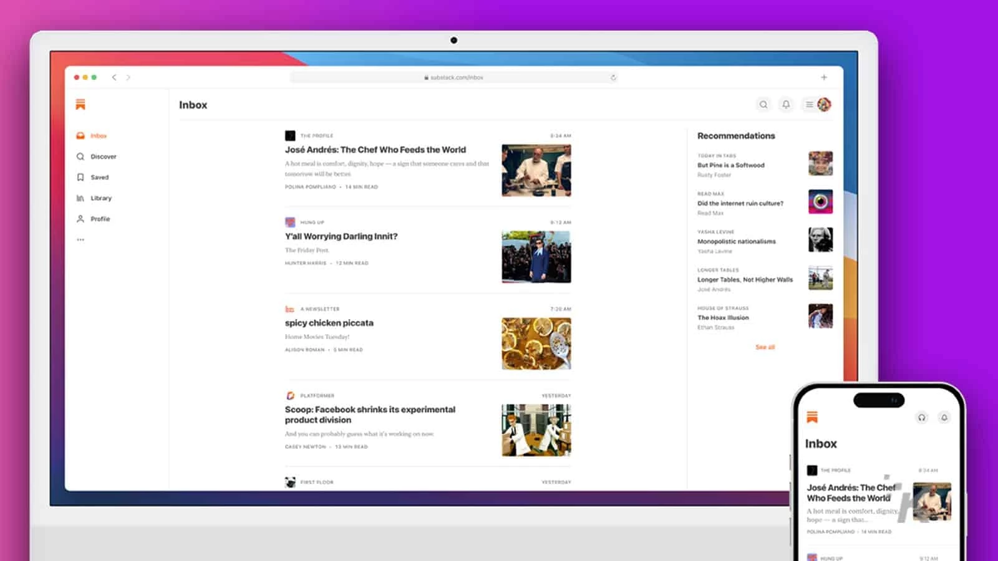Select Discover in the sidebar navigation
Screen dimensions: 998x561
[104, 156]
